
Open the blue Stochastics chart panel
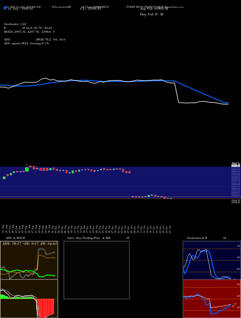click(212, 260)
